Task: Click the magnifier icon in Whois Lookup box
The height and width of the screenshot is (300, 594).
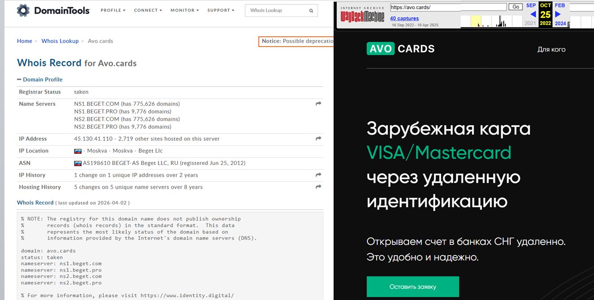Action: [311, 10]
